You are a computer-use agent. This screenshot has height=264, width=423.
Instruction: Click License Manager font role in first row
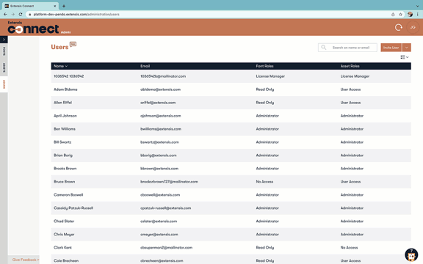click(x=270, y=76)
